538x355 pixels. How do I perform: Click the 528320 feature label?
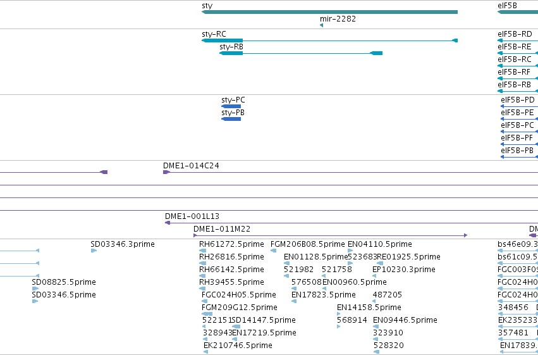(x=388, y=346)
